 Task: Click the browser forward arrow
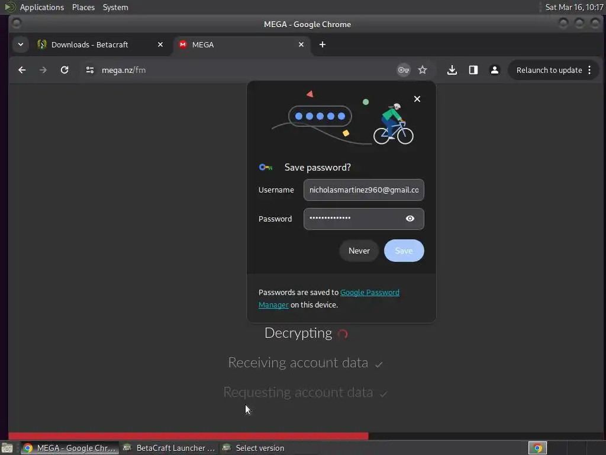43,70
